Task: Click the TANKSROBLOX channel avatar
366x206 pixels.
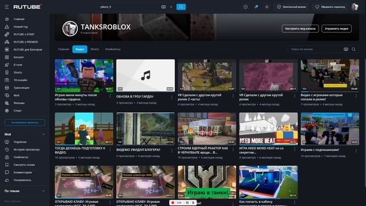Action: 70,29
